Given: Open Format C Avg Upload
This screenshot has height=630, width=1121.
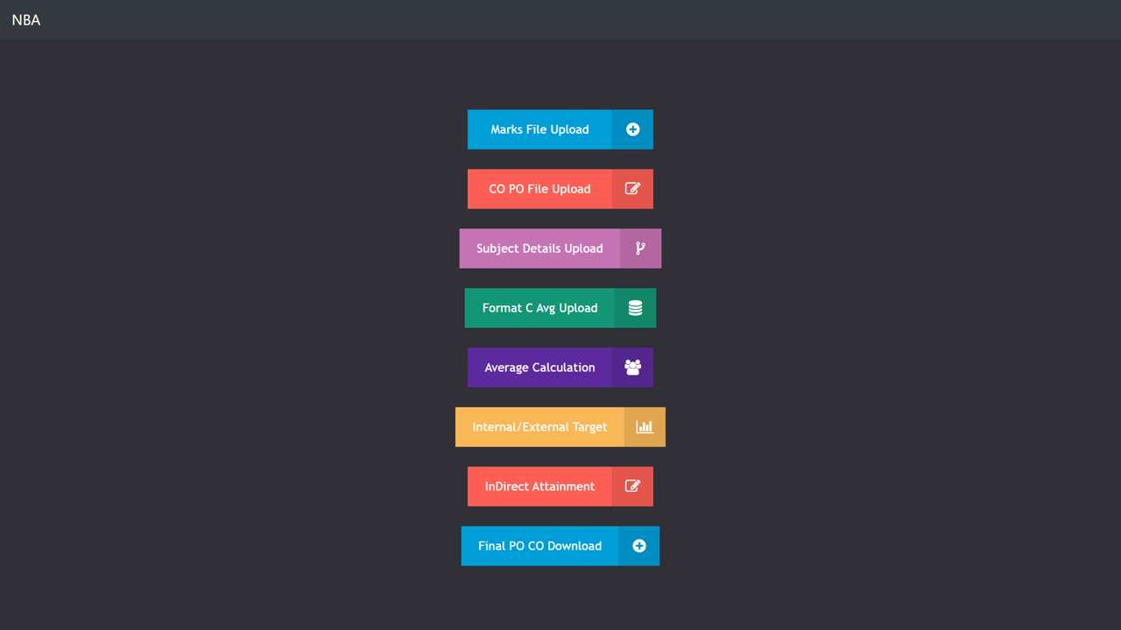Looking at the screenshot, I should (x=539, y=308).
